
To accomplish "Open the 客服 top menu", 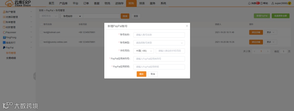I will click(97, 3).
